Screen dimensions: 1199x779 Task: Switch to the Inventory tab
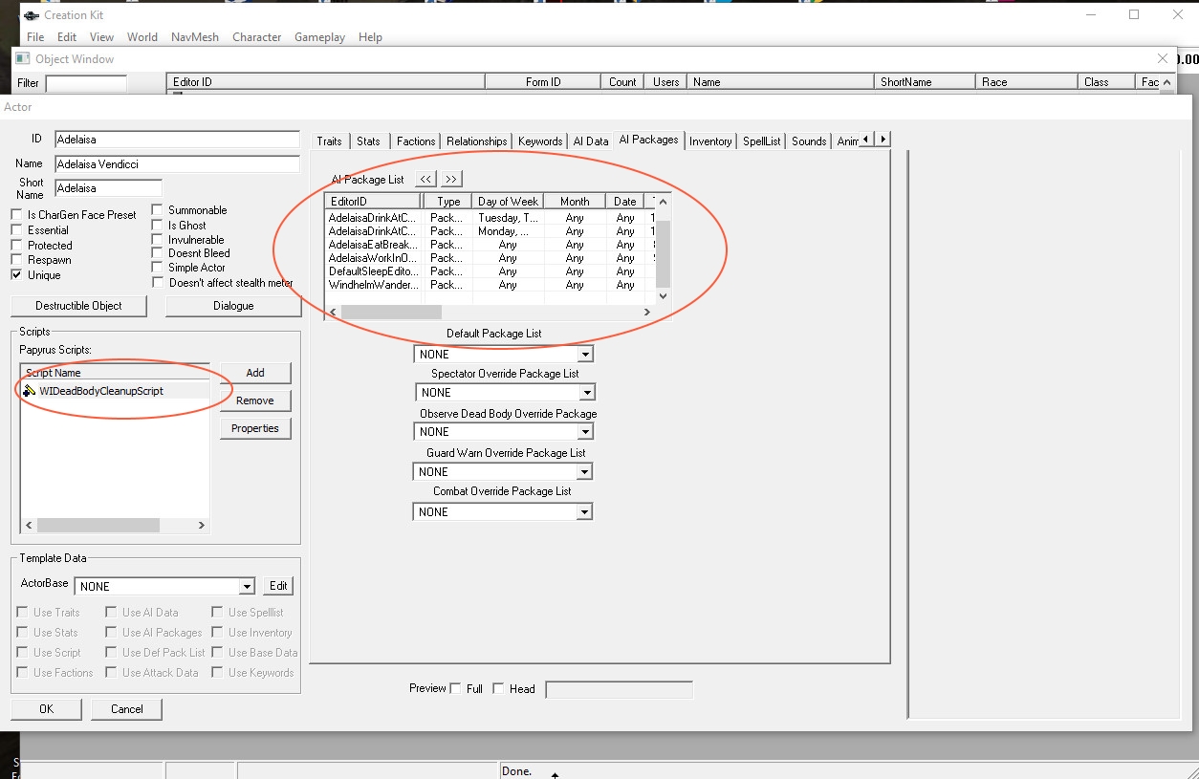point(710,141)
